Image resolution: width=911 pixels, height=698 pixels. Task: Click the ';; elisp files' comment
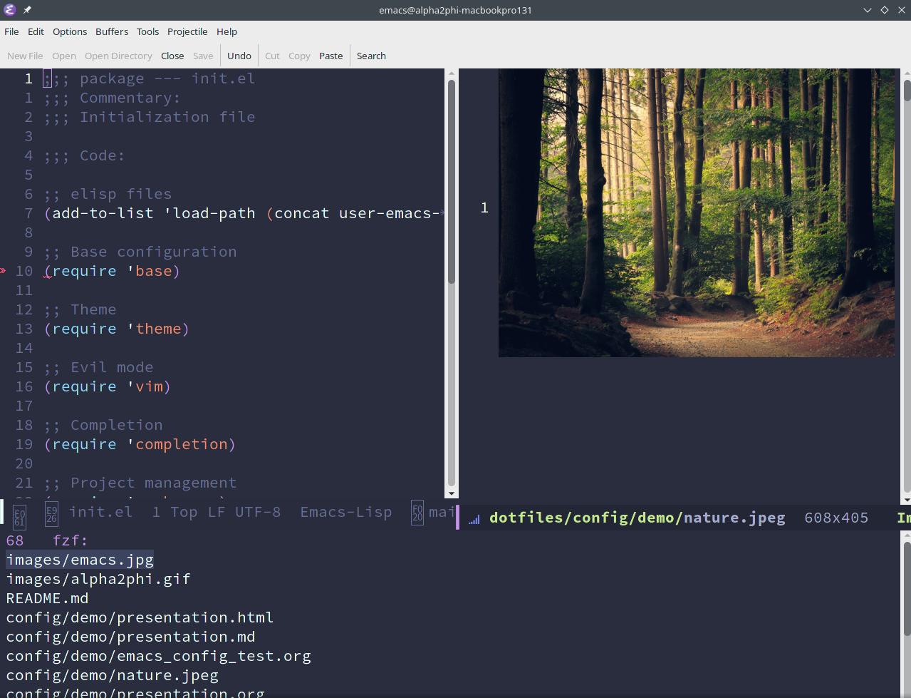(108, 194)
